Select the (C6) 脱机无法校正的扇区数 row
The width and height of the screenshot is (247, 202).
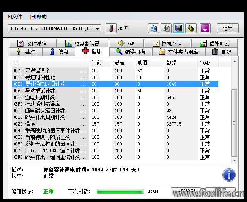point(115,144)
